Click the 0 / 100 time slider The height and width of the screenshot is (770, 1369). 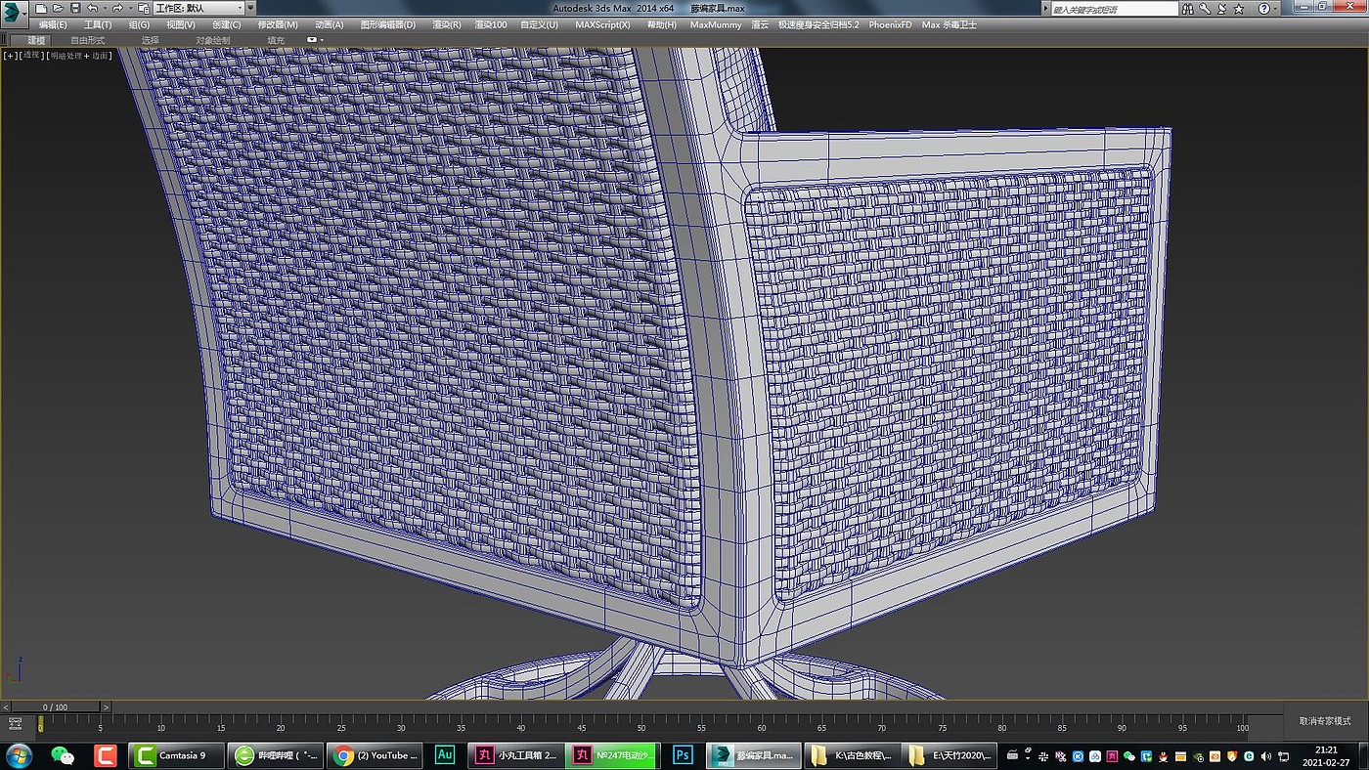(x=55, y=706)
